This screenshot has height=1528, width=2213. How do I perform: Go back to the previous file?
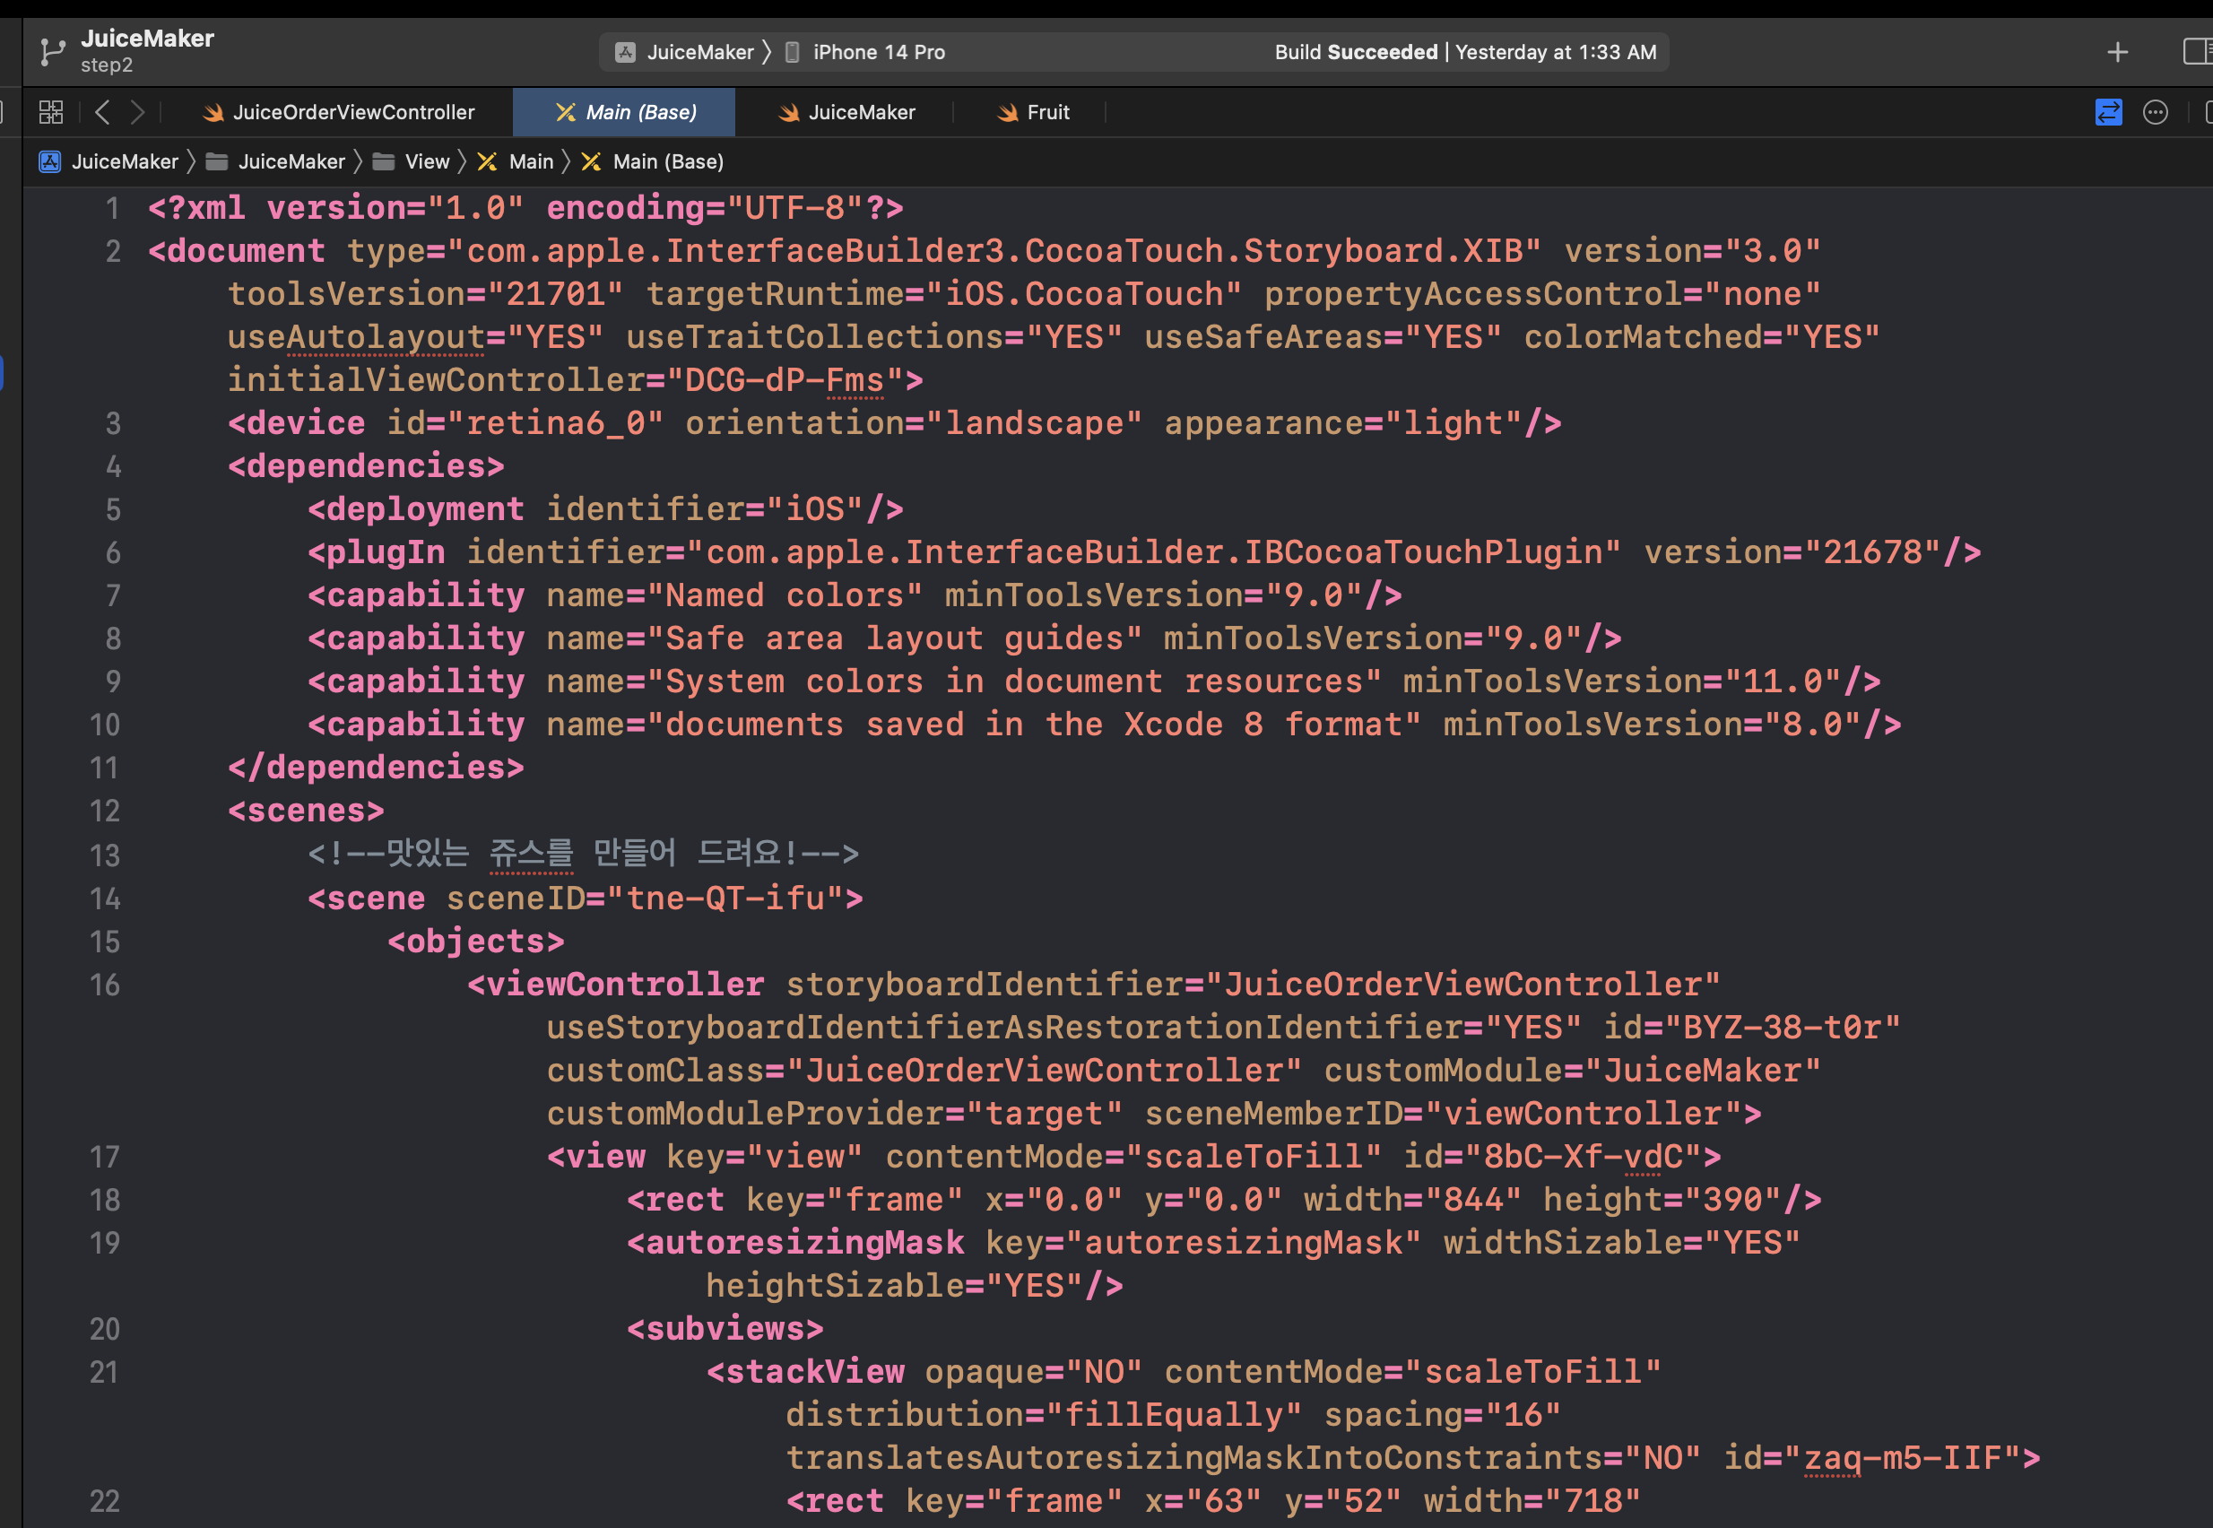point(102,112)
